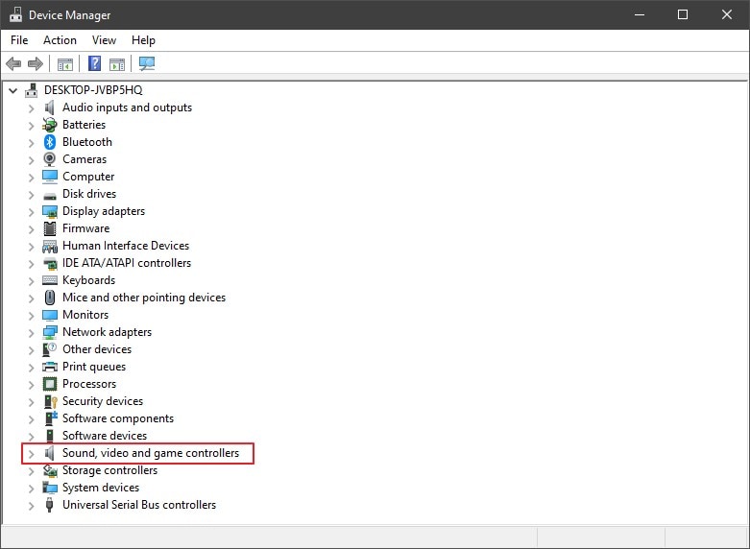
Task: Click the Forward arrow toolbar icon
Action: 36,63
